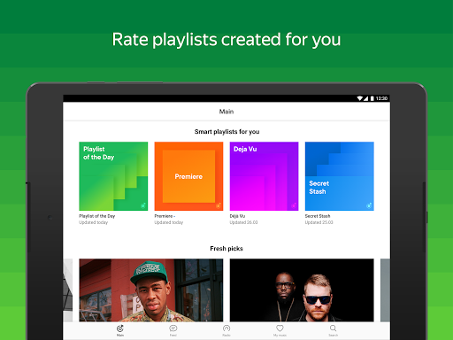Screen dimensions: 453x340
Task: Click Smart playlists for you heading
Action: click(226, 132)
